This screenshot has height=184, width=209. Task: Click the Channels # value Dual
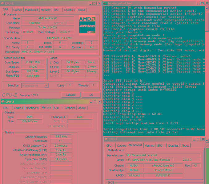point(80,117)
